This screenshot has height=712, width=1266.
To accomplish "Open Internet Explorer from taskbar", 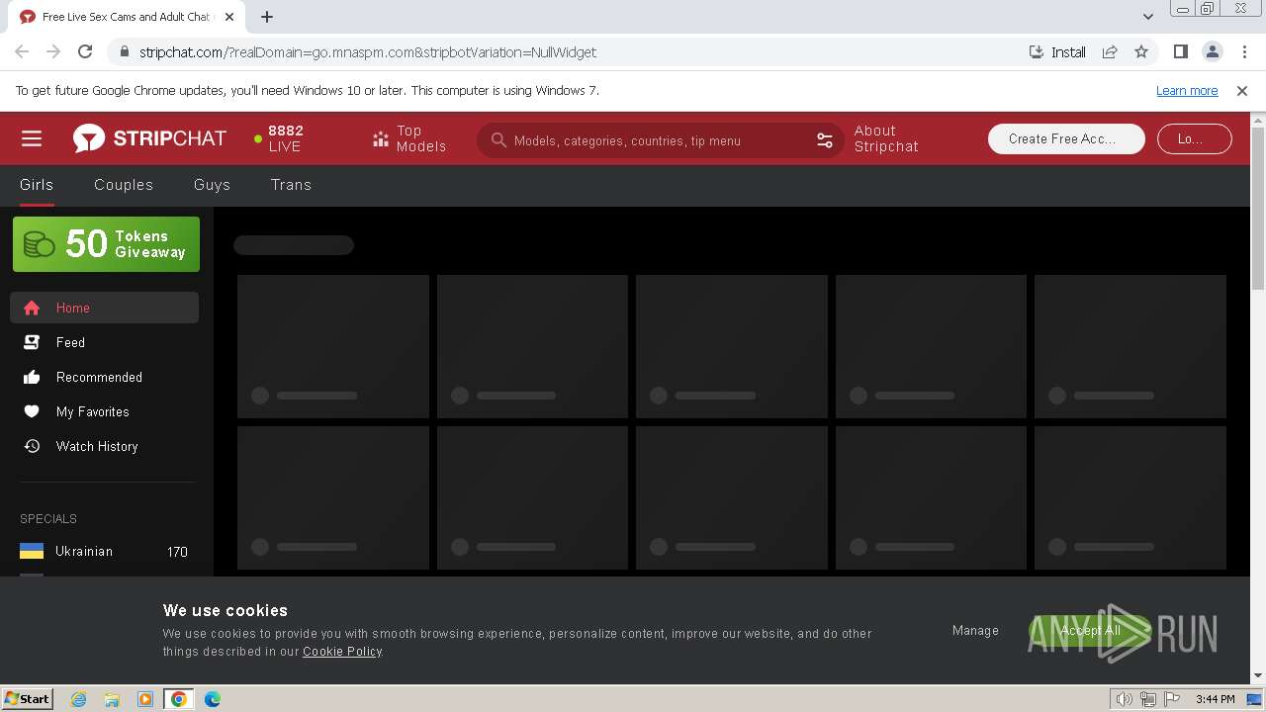I will [78, 699].
